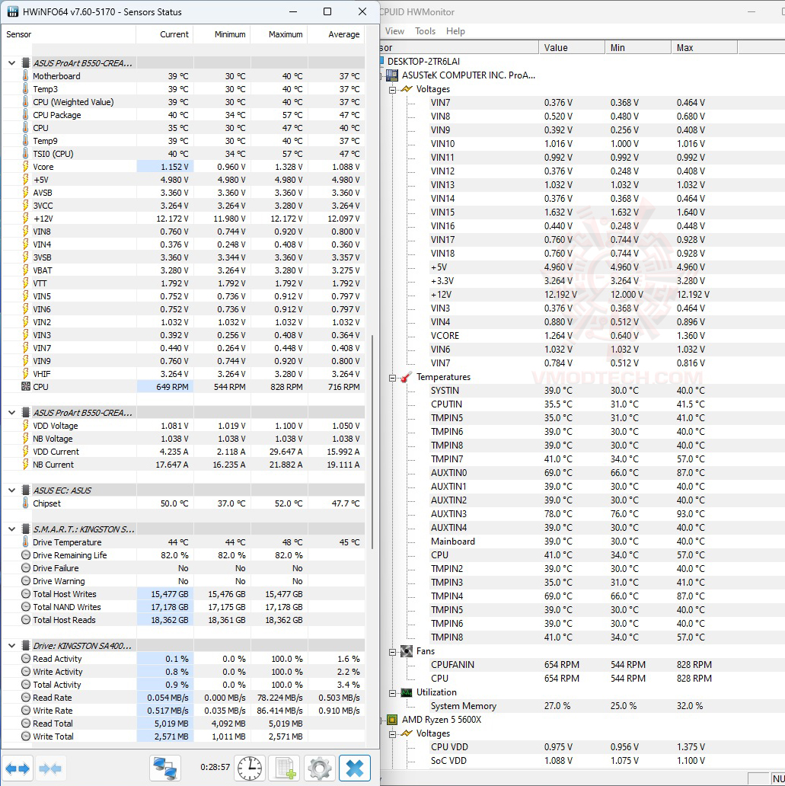This screenshot has height=786, width=785.
Task: Select Total NAND Writes row
Action: click(183, 607)
